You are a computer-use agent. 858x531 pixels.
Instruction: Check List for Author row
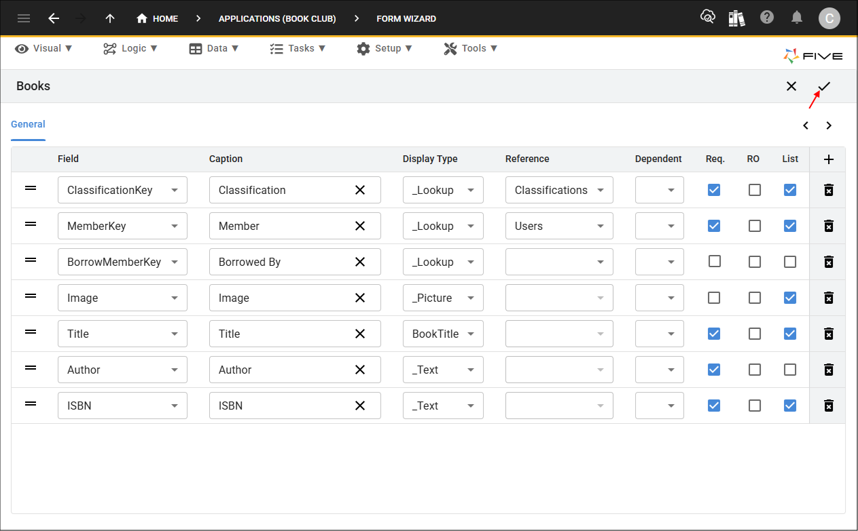790,370
